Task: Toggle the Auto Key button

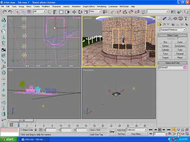Action: click(121, 130)
